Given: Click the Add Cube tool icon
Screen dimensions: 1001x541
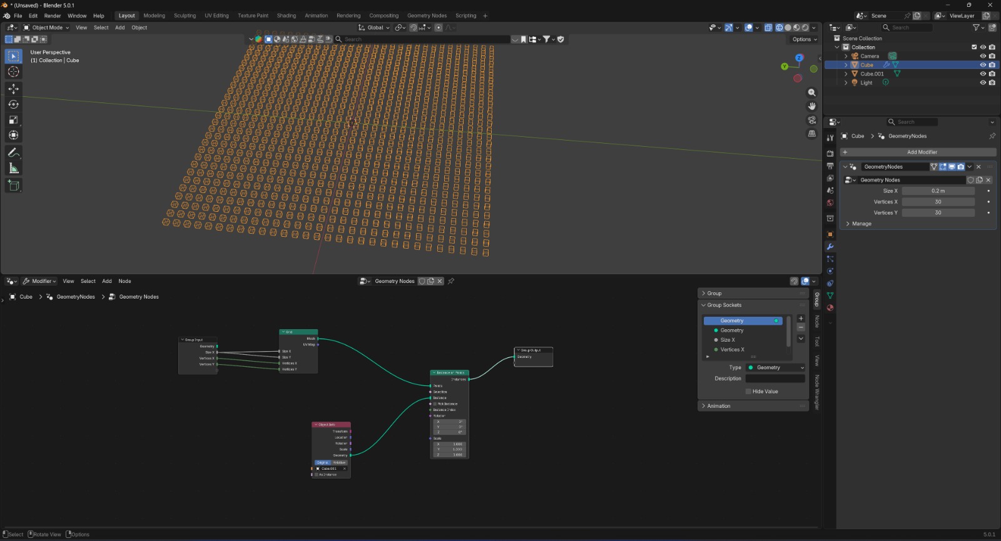Looking at the screenshot, I should [13, 186].
